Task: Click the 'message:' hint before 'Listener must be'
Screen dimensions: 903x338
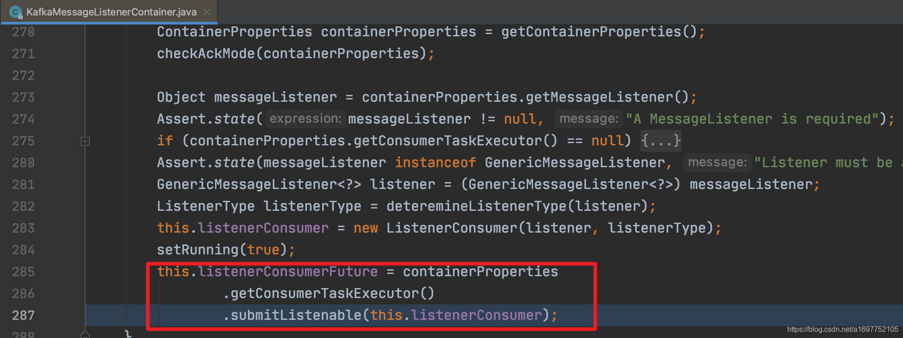Action: 717,162
